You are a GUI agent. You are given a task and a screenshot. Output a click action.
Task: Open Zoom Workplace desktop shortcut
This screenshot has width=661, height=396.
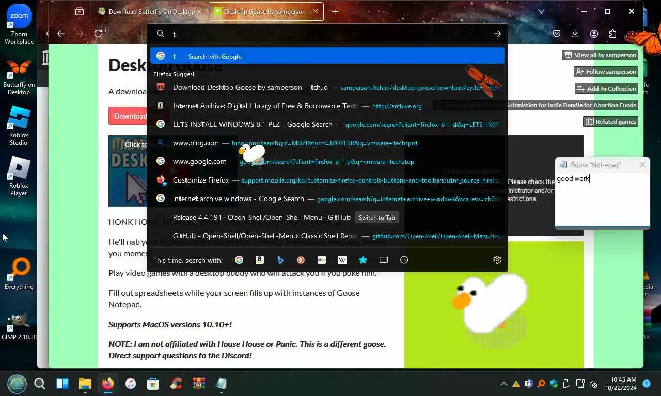pos(19,25)
